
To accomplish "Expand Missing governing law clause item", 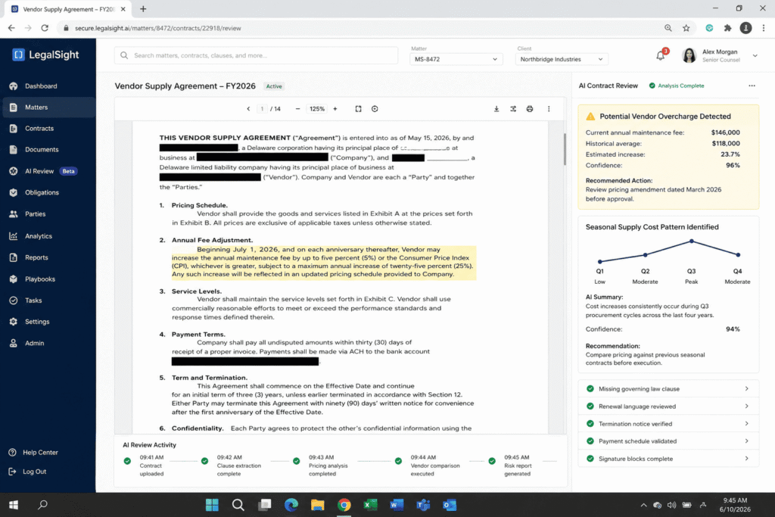I will 668,389.
